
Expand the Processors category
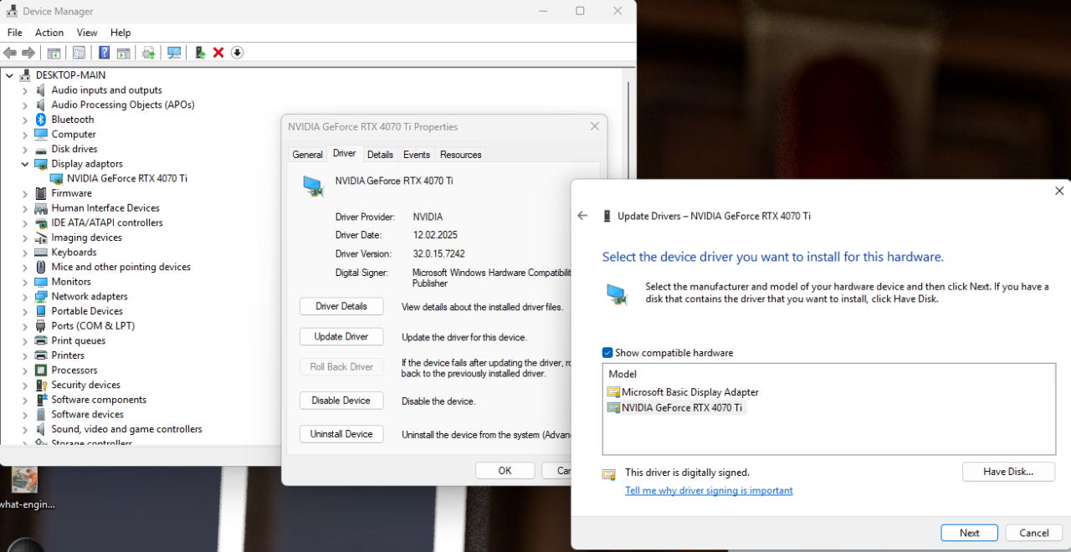coord(25,371)
